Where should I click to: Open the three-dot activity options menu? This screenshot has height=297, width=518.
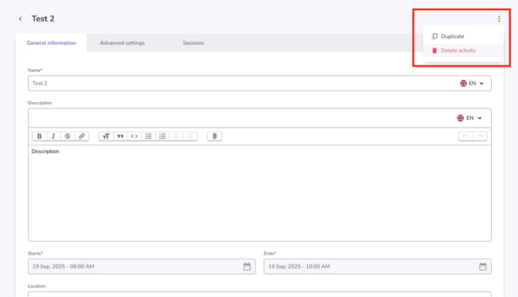499,19
